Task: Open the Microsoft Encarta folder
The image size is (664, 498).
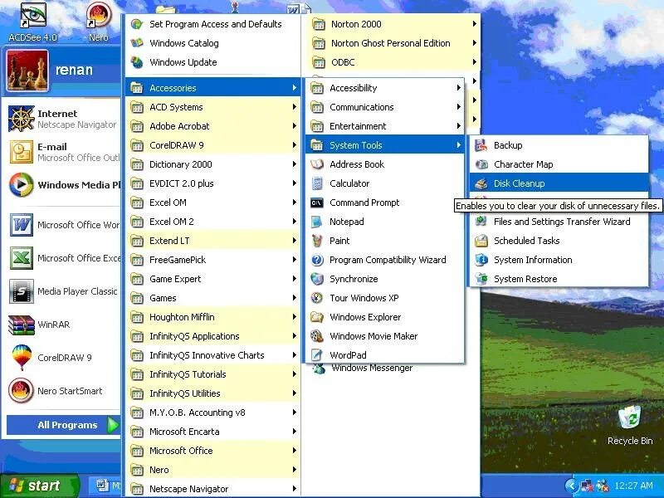Action: [x=213, y=432]
